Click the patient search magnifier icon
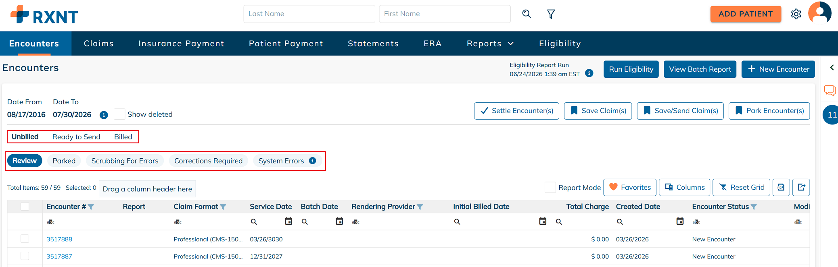The width and height of the screenshot is (838, 267). pyautogui.click(x=527, y=14)
